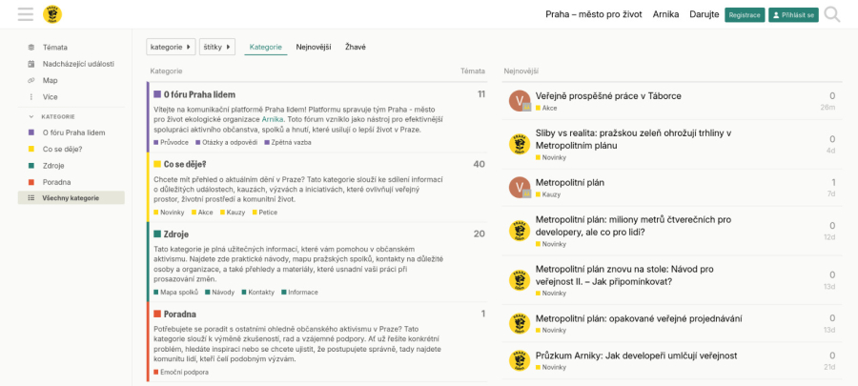858x386 pixels.
Task: Open the Darujte link in header
Action: coord(704,14)
